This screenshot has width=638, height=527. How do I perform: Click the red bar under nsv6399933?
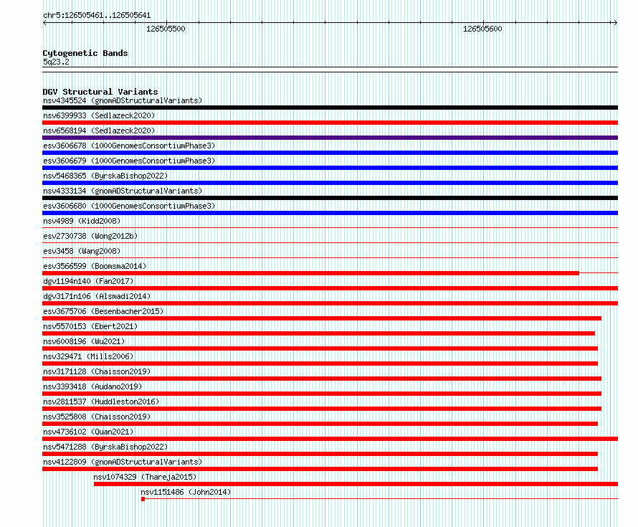point(330,123)
